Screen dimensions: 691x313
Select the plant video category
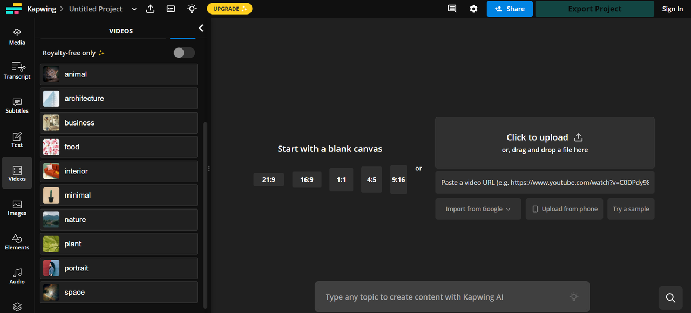[x=119, y=244]
